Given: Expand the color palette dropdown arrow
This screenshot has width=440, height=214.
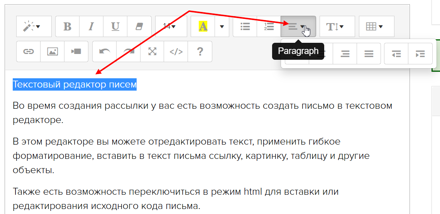Looking at the screenshot, I should pos(222,27).
